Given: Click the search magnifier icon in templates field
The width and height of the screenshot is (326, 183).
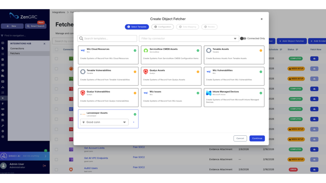Looking at the screenshot, I should 81,38.
